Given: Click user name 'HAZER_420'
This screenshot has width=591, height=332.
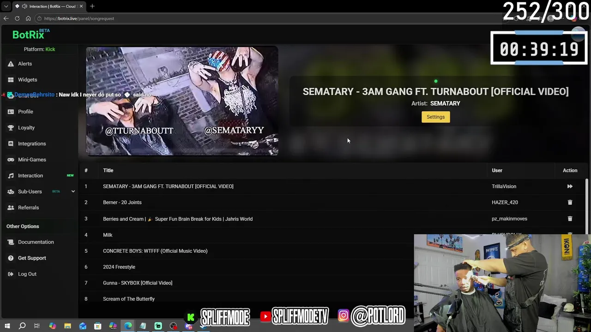Looking at the screenshot, I should pos(505,202).
